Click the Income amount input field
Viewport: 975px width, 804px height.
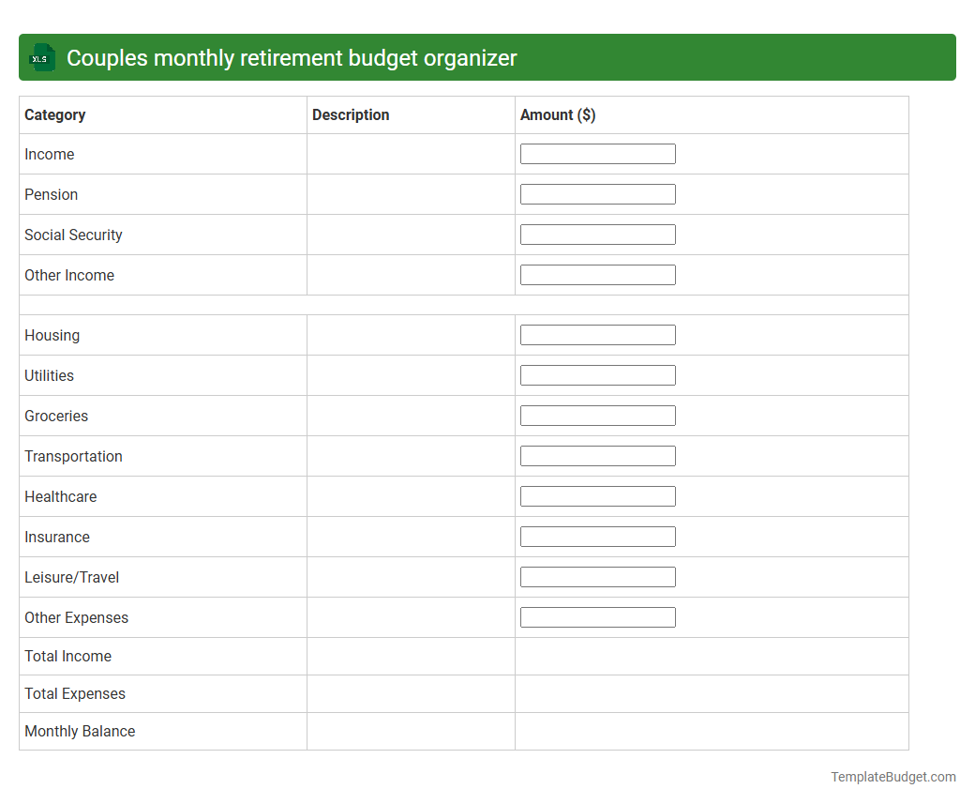point(597,153)
